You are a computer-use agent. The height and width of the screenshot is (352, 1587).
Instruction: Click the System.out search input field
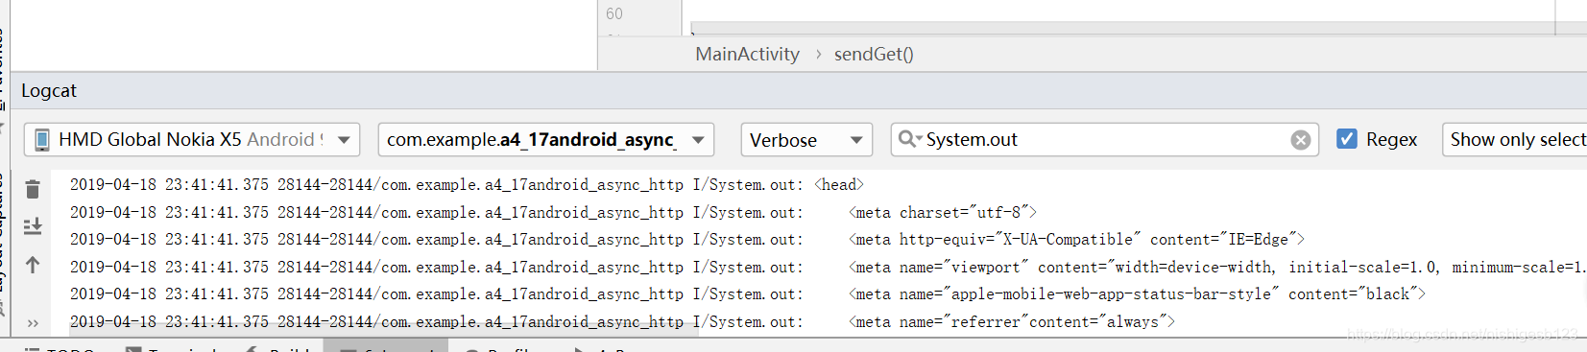tap(1104, 139)
